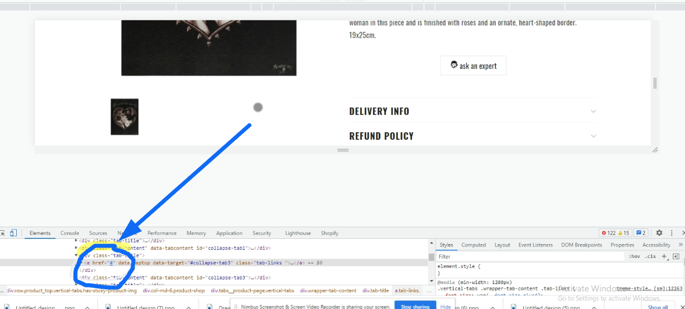Hide the Nimbus screen sharing bar
Image resolution: width=685 pixels, height=309 pixels.
[445, 307]
